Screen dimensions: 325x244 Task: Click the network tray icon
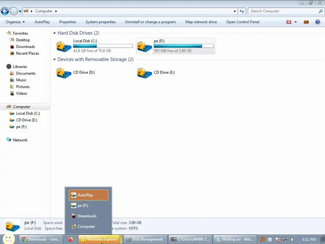point(285,240)
